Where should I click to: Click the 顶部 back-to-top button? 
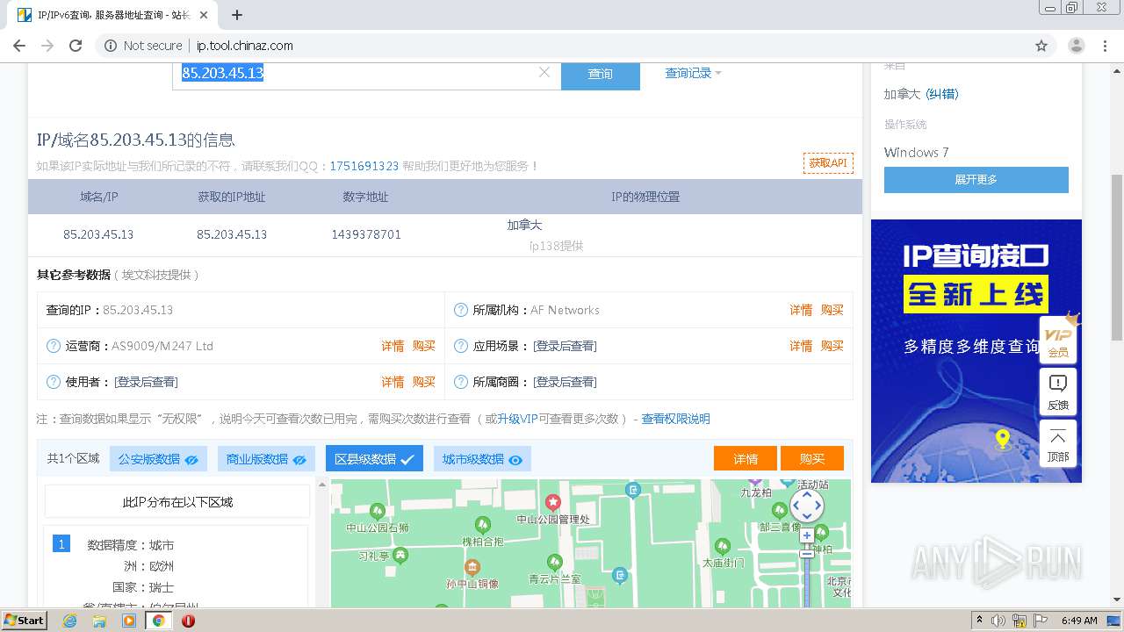1058,443
